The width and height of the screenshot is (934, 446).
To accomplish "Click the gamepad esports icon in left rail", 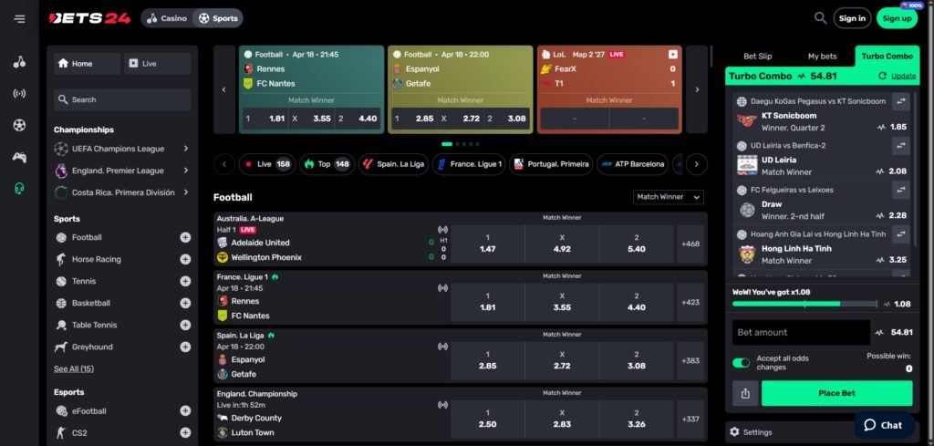I will pyautogui.click(x=19, y=157).
